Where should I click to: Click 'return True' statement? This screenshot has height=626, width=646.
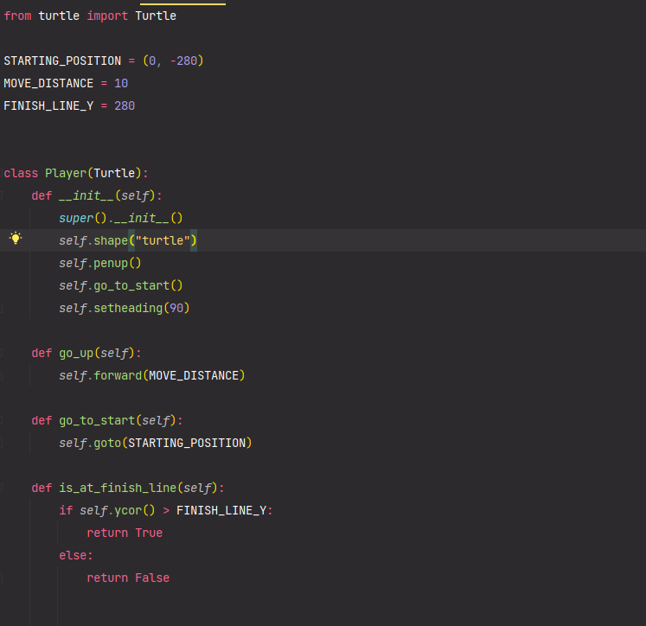(x=125, y=533)
